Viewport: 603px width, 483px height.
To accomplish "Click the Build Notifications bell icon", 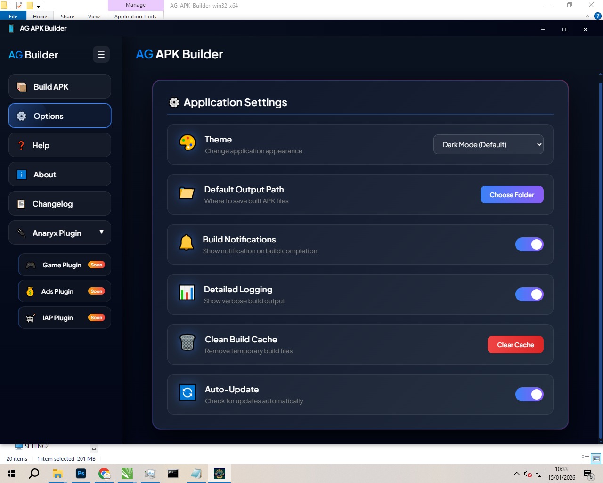I will pos(187,242).
